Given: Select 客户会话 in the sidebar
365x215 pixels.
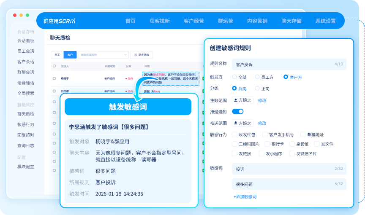Looking at the screenshot, I should pyautogui.click(x=26, y=62).
